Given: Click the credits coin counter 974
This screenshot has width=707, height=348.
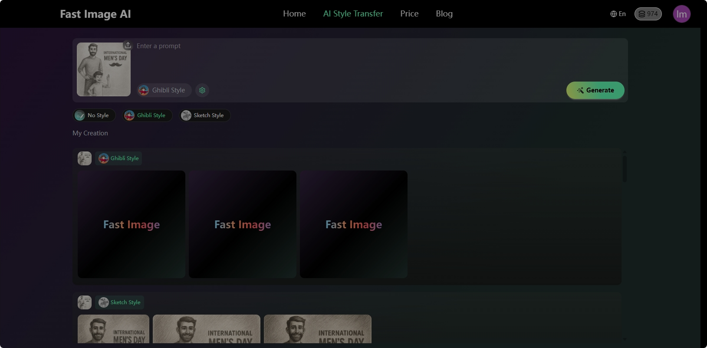Looking at the screenshot, I should tap(648, 14).
